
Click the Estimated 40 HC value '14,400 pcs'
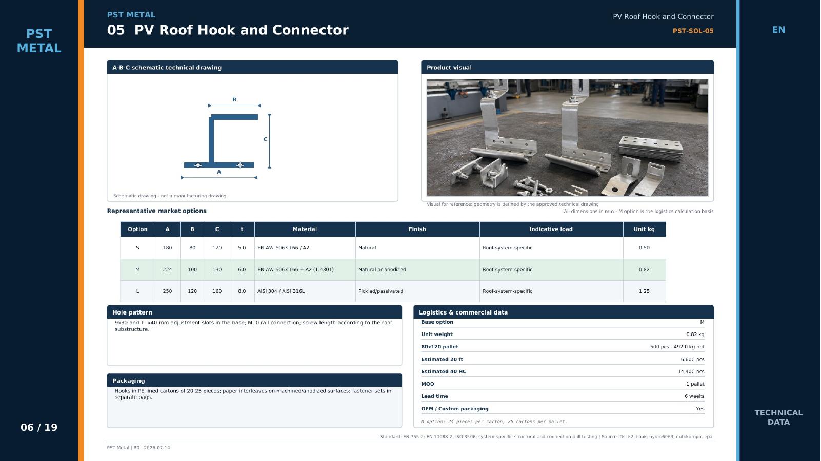[x=691, y=372]
